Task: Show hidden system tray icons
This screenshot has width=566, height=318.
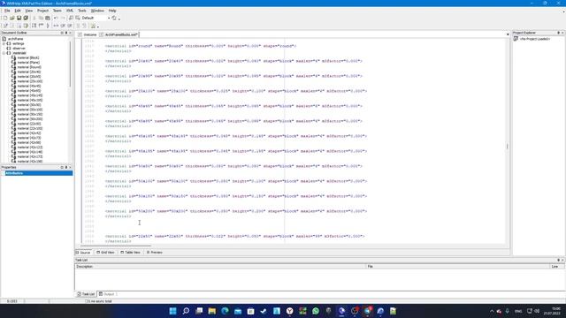Action: (492, 311)
